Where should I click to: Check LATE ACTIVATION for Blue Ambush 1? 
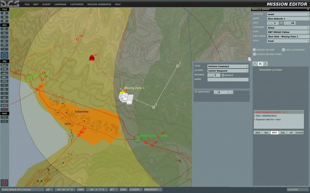[x=284, y=49]
